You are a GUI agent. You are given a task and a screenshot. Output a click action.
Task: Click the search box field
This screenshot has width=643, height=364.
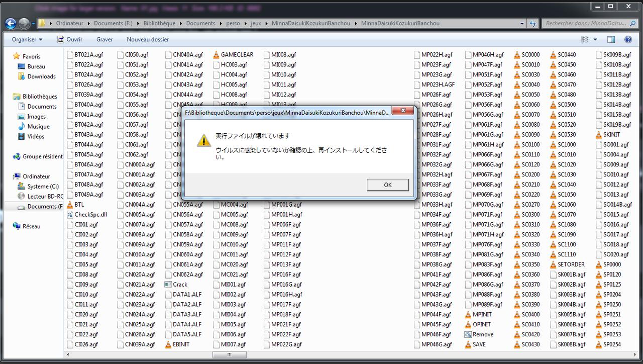(585, 23)
